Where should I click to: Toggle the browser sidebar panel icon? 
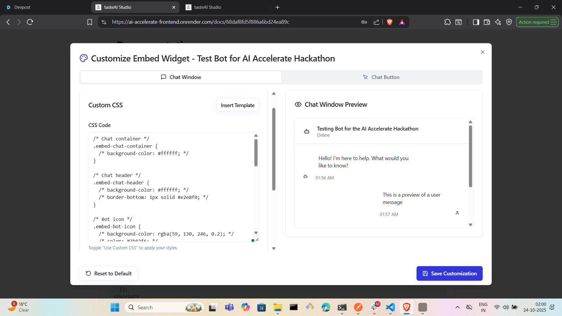[x=476, y=22]
